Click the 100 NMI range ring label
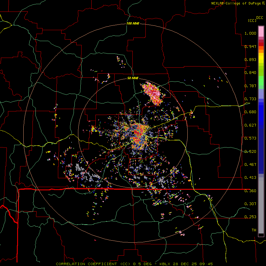This screenshot has width=266, height=266. [133, 23]
